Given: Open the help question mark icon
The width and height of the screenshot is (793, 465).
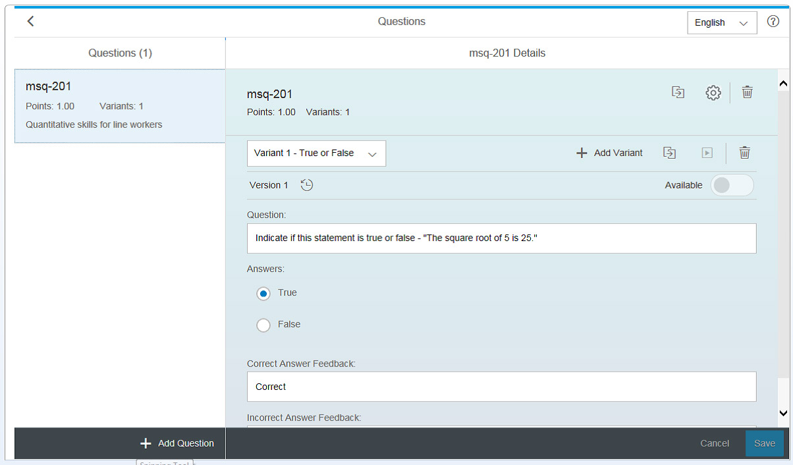Looking at the screenshot, I should [773, 22].
